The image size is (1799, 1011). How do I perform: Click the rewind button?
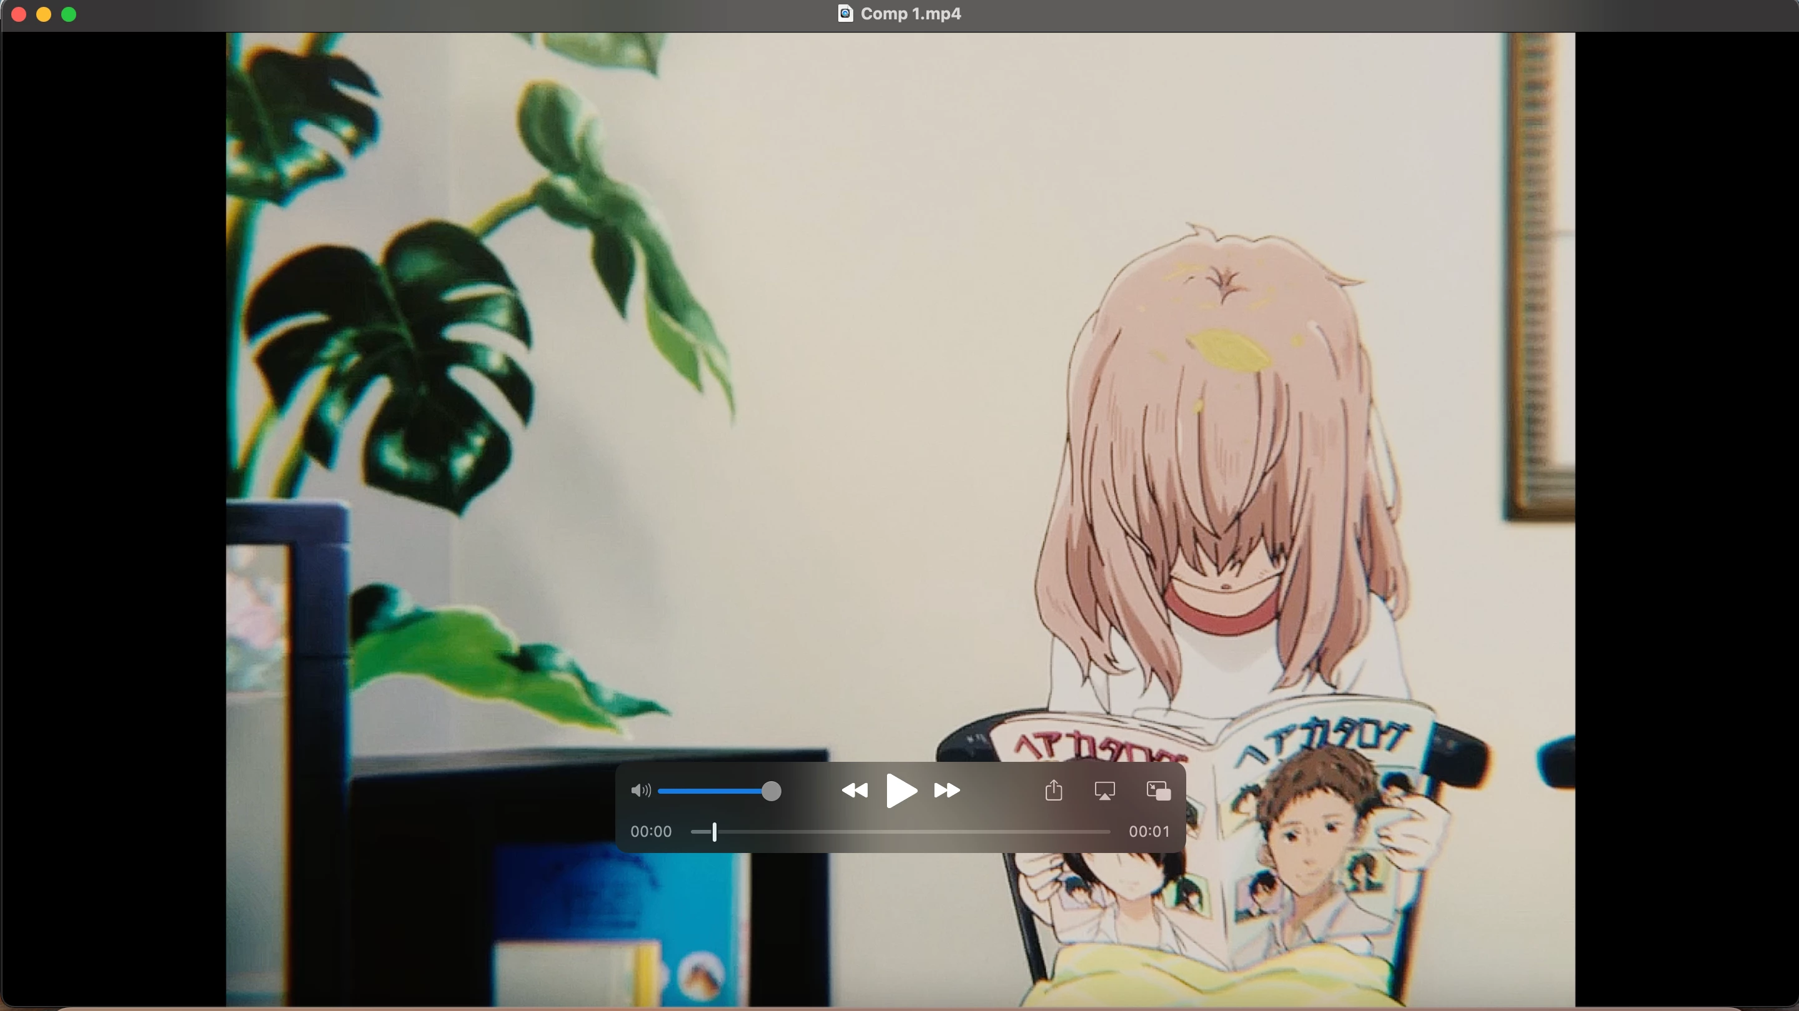click(x=854, y=791)
